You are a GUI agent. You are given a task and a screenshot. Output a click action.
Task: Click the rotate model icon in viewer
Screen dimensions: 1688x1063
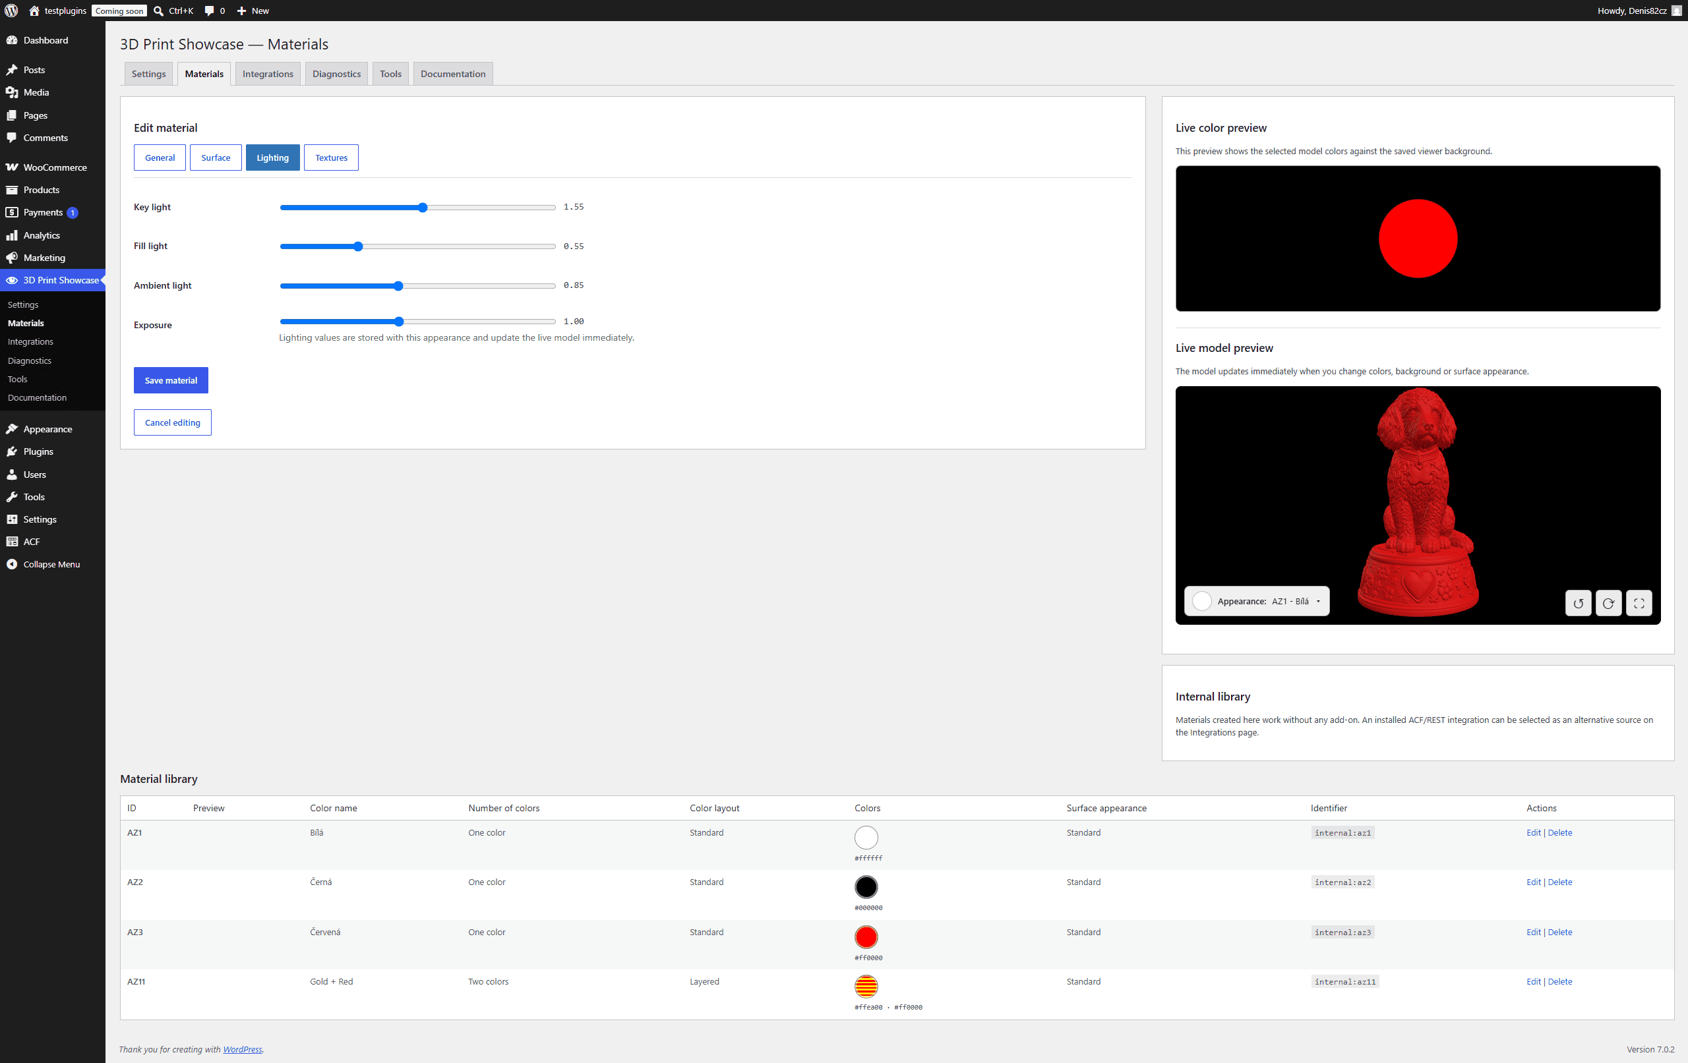pyautogui.click(x=1608, y=602)
